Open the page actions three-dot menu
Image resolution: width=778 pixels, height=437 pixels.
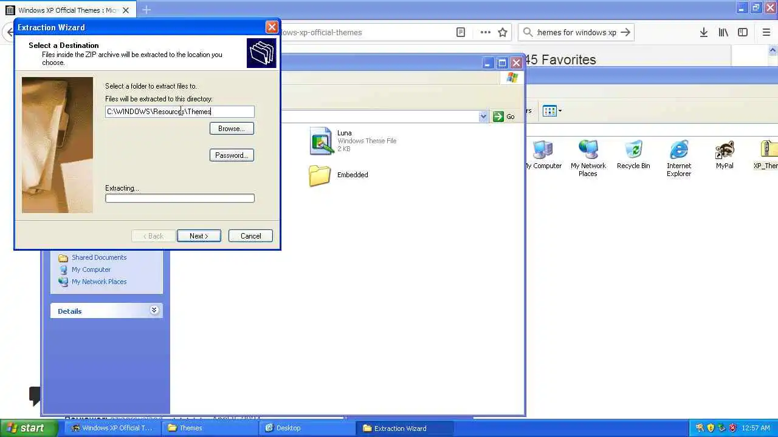coord(485,32)
